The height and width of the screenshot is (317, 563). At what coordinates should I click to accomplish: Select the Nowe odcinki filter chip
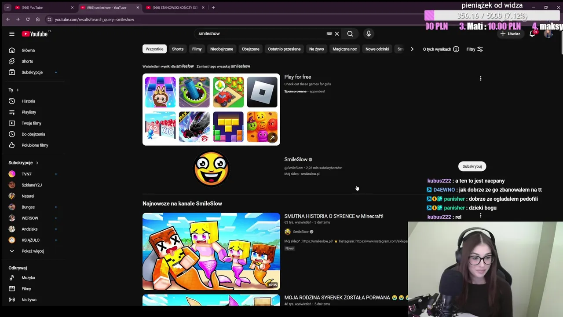377,49
